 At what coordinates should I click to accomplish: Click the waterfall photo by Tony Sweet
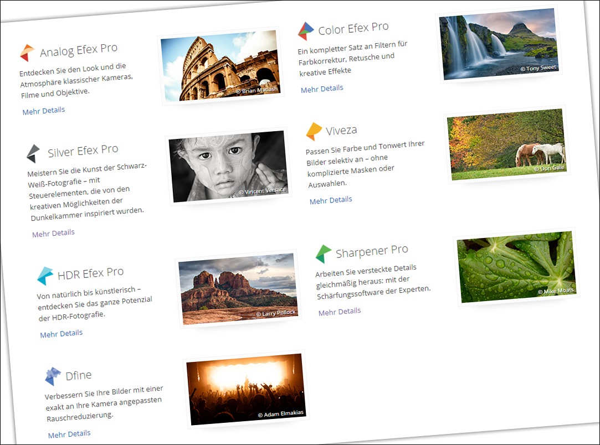(499, 44)
